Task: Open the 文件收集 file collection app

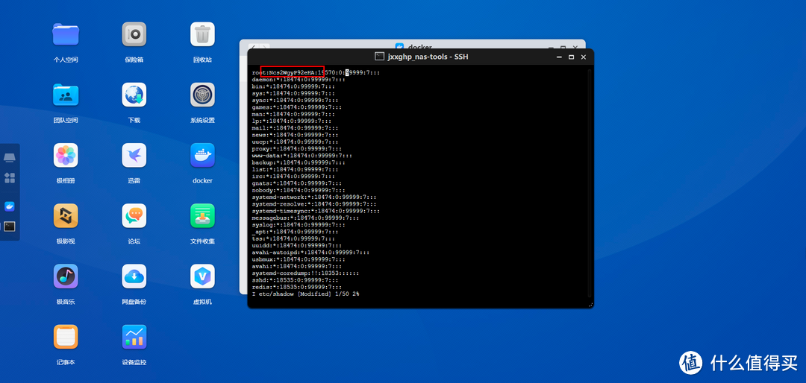Action: pos(202,216)
